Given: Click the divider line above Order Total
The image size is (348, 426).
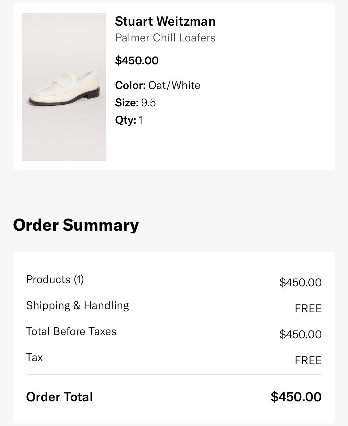Looking at the screenshot, I should 174,375.
